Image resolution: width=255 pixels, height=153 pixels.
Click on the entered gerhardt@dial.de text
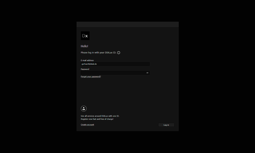[89, 64]
